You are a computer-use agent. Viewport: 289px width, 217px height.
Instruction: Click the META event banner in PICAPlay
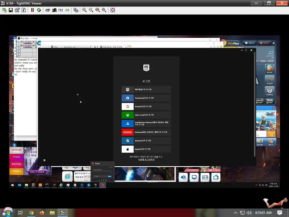[x=270, y=101]
